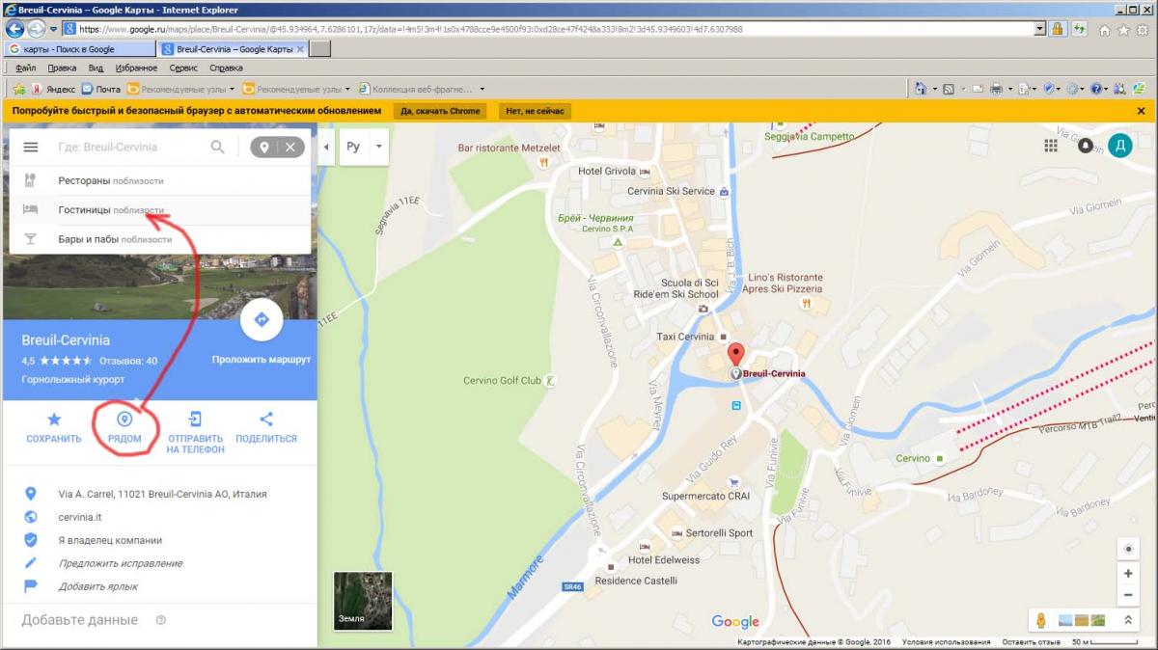Click the read mail envelope icon

coord(977,89)
